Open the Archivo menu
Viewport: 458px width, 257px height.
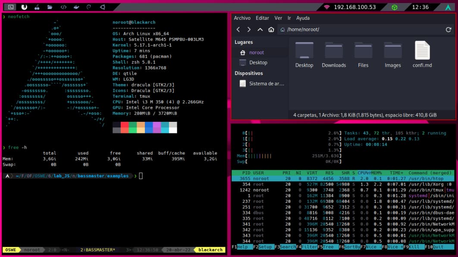click(242, 18)
